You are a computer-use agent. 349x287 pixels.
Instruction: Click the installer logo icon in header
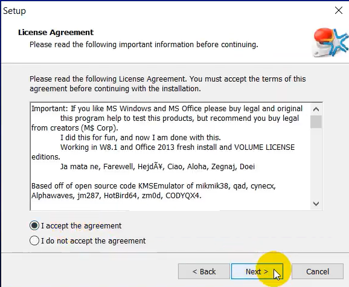click(x=330, y=42)
